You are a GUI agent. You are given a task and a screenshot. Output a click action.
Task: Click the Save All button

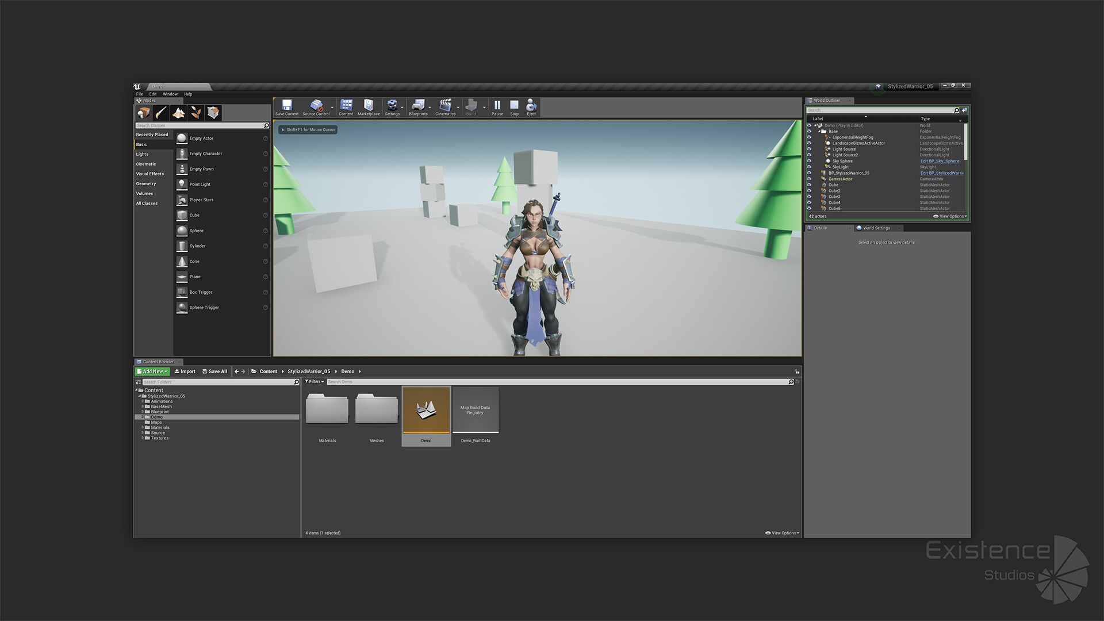[x=214, y=371]
